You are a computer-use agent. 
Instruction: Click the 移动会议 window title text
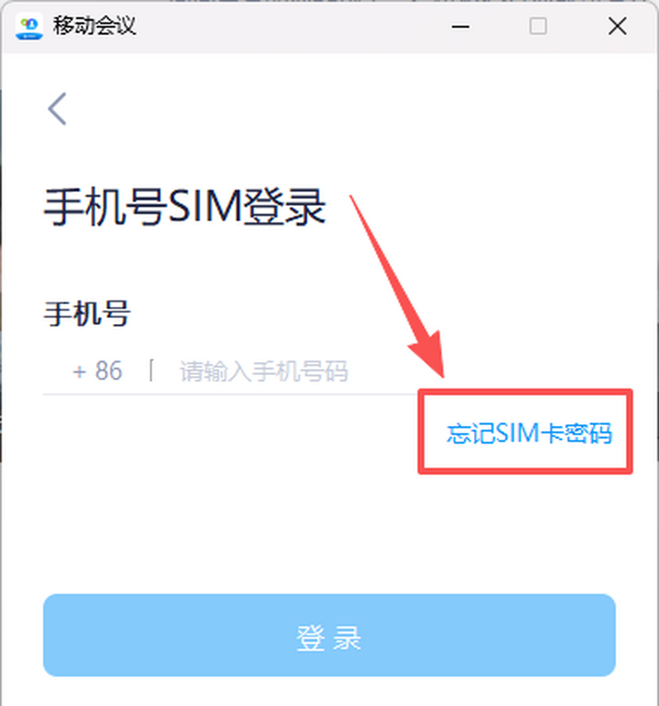tap(94, 26)
